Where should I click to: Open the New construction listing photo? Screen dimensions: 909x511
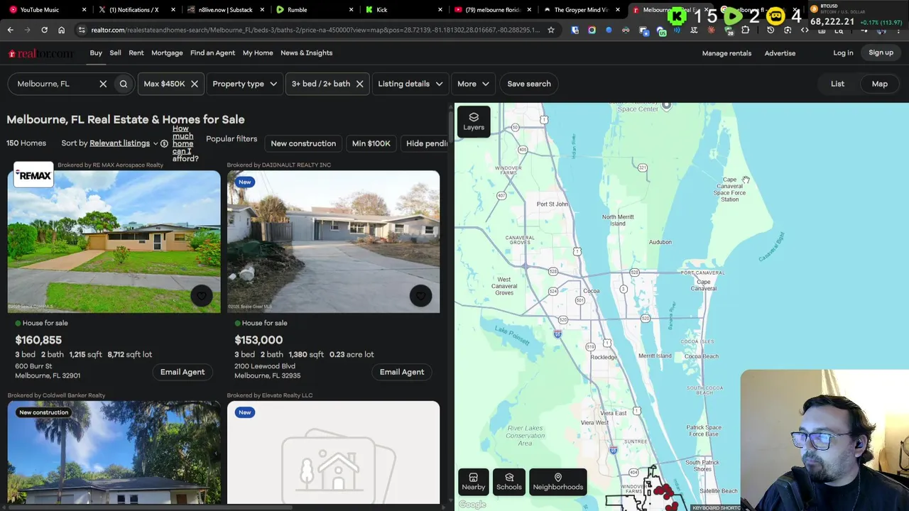click(114, 453)
